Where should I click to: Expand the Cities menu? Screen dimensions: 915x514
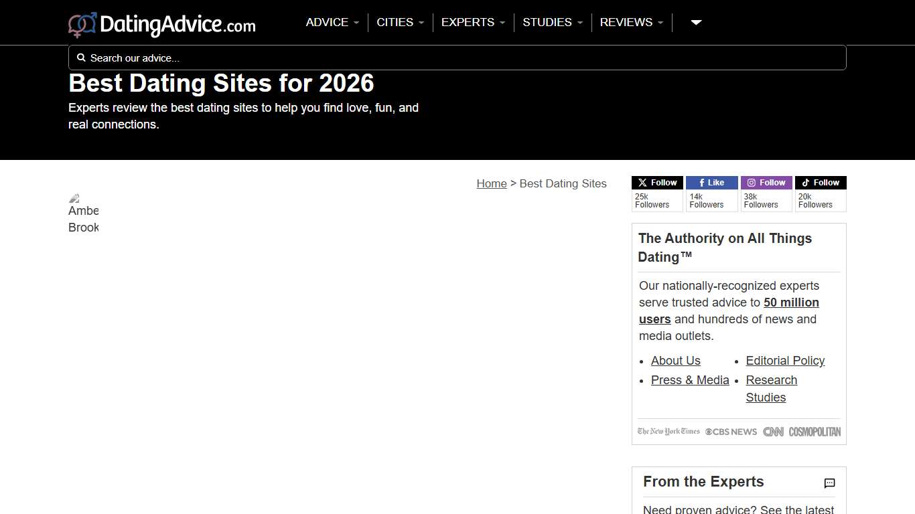[x=400, y=22]
